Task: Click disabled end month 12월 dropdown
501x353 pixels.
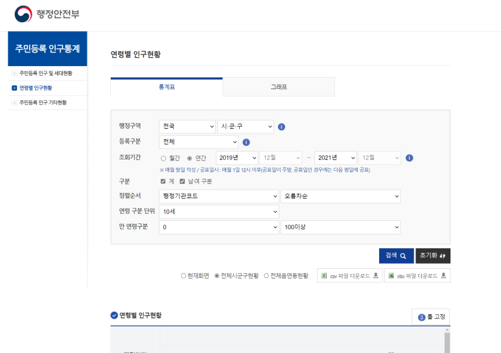Action: pyautogui.click(x=380, y=158)
